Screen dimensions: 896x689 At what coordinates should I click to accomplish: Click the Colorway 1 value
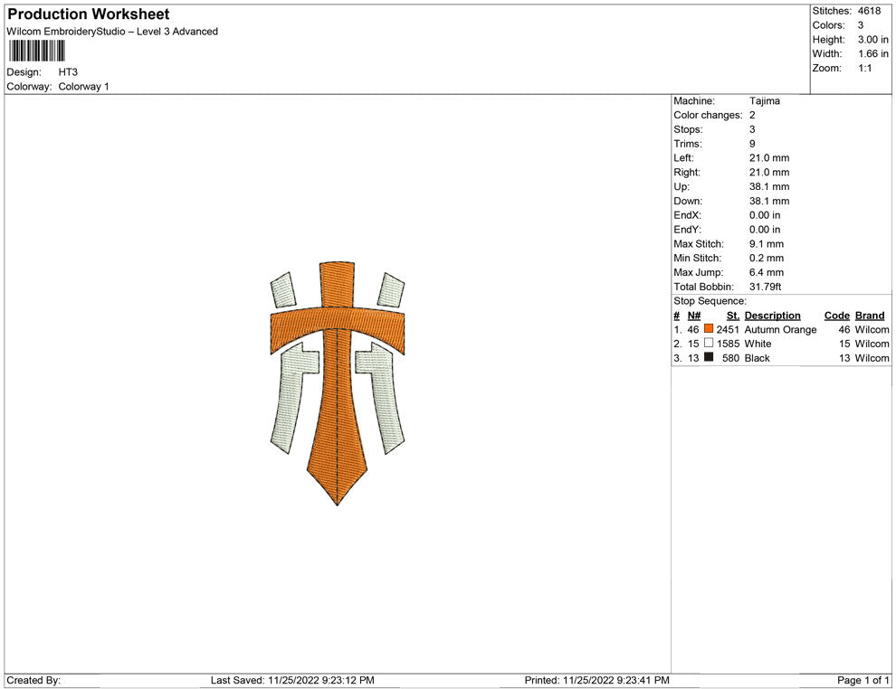[84, 87]
